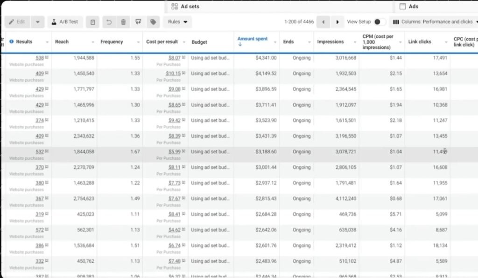Screen dimensions: 478x278
Task: Open Reach column header dropdown arrow
Action: pyautogui.click(x=93, y=42)
